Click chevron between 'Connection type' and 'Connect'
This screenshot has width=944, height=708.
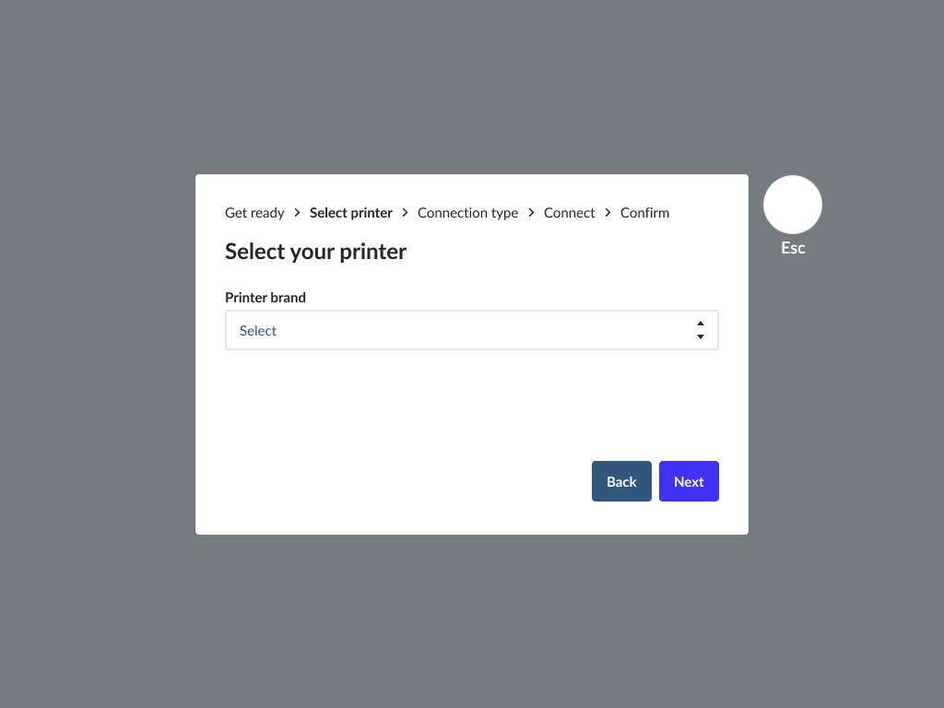(x=531, y=213)
